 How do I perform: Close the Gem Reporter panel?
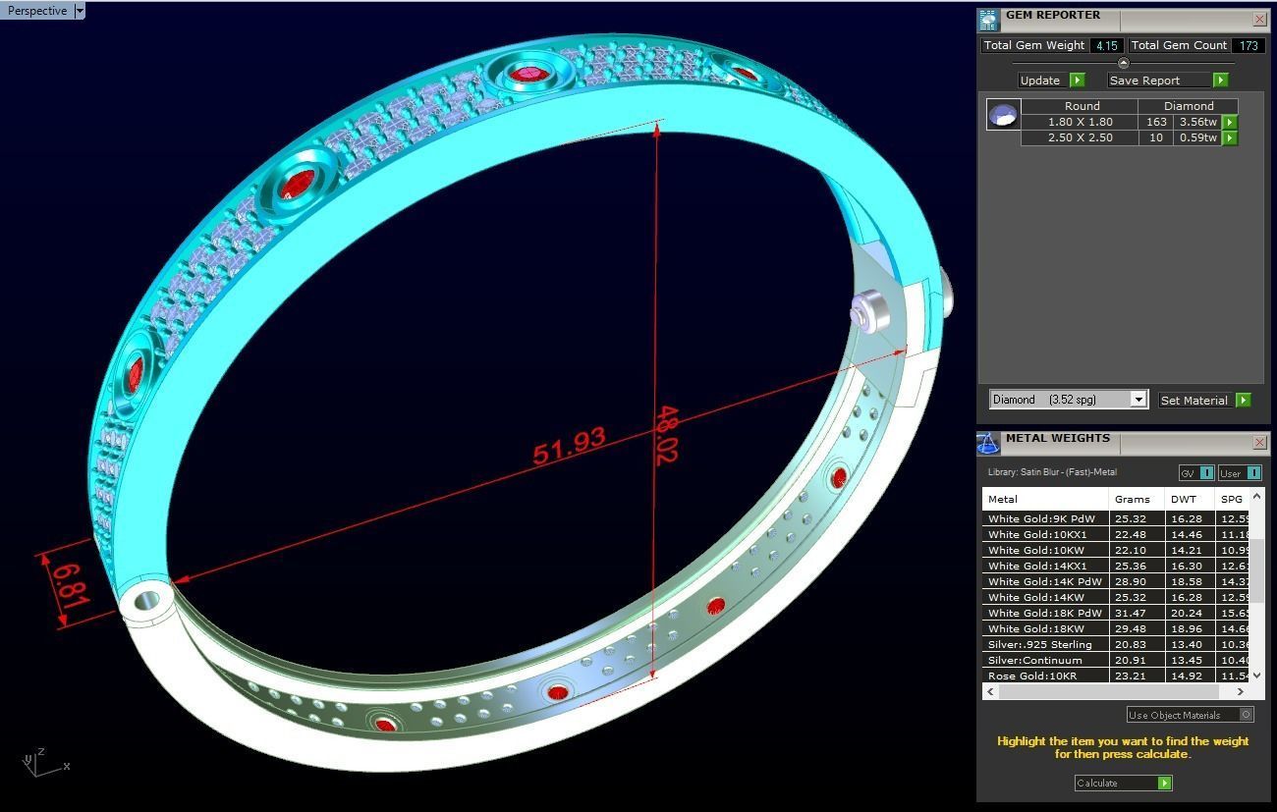pos(1259,19)
